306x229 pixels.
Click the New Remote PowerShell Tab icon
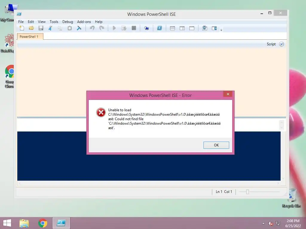coord(146,28)
